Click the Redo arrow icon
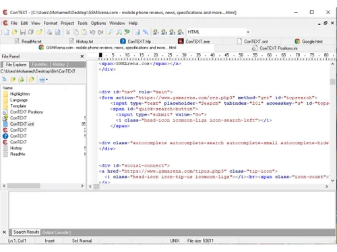Image resolution: width=337 pixels, height=252 pixels. click(x=100, y=32)
